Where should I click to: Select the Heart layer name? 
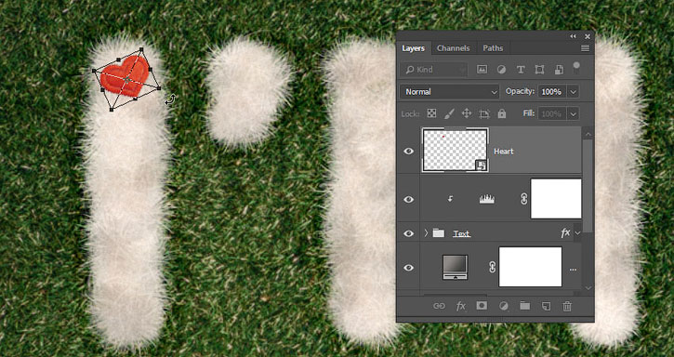click(504, 152)
